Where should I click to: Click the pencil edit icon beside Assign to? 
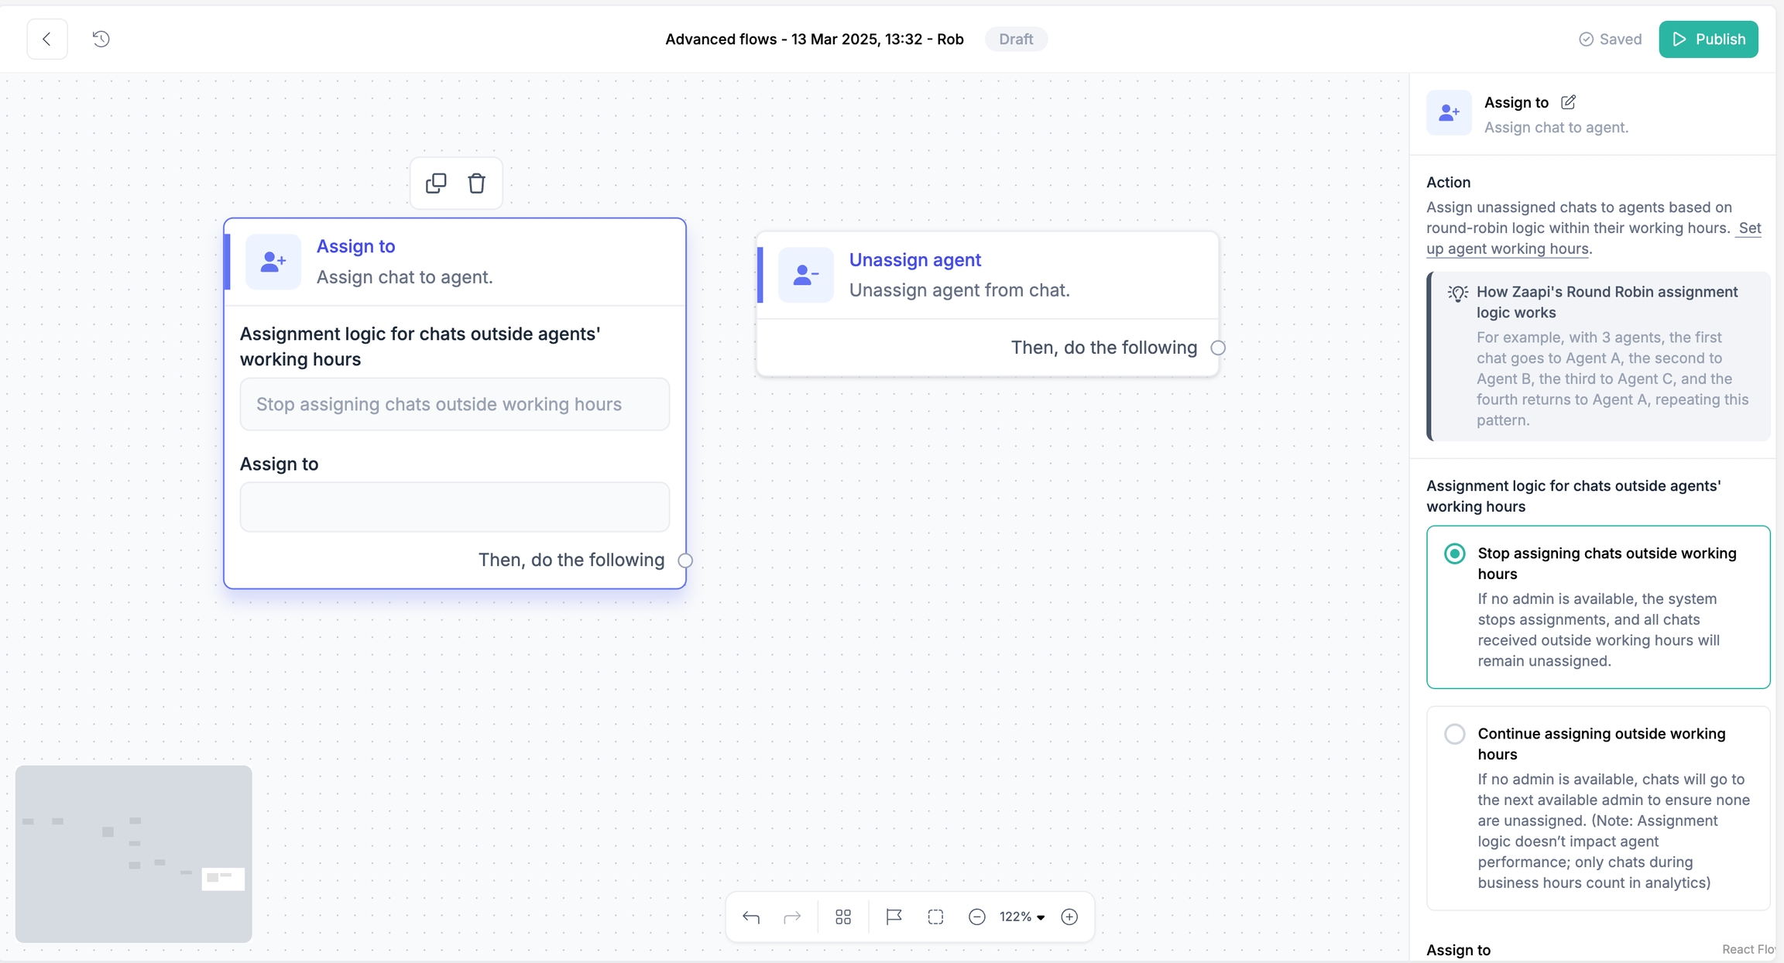tap(1568, 102)
